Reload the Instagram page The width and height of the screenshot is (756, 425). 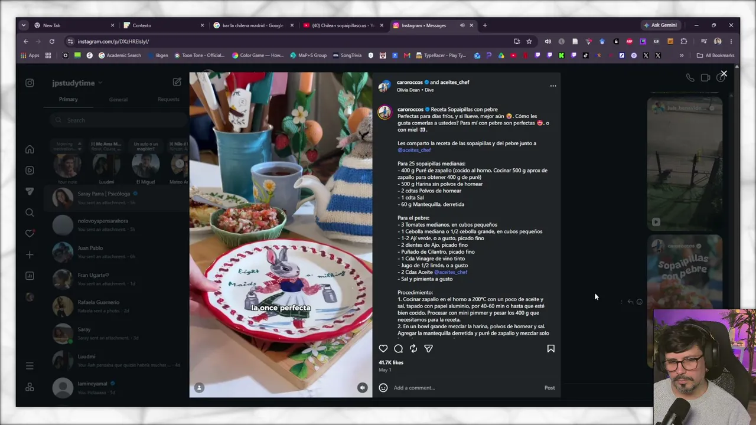click(x=52, y=41)
